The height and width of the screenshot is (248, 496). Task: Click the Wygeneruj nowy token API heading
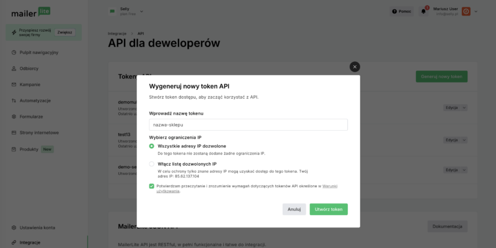click(189, 86)
